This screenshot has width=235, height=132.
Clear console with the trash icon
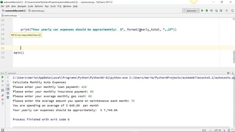[8, 97]
